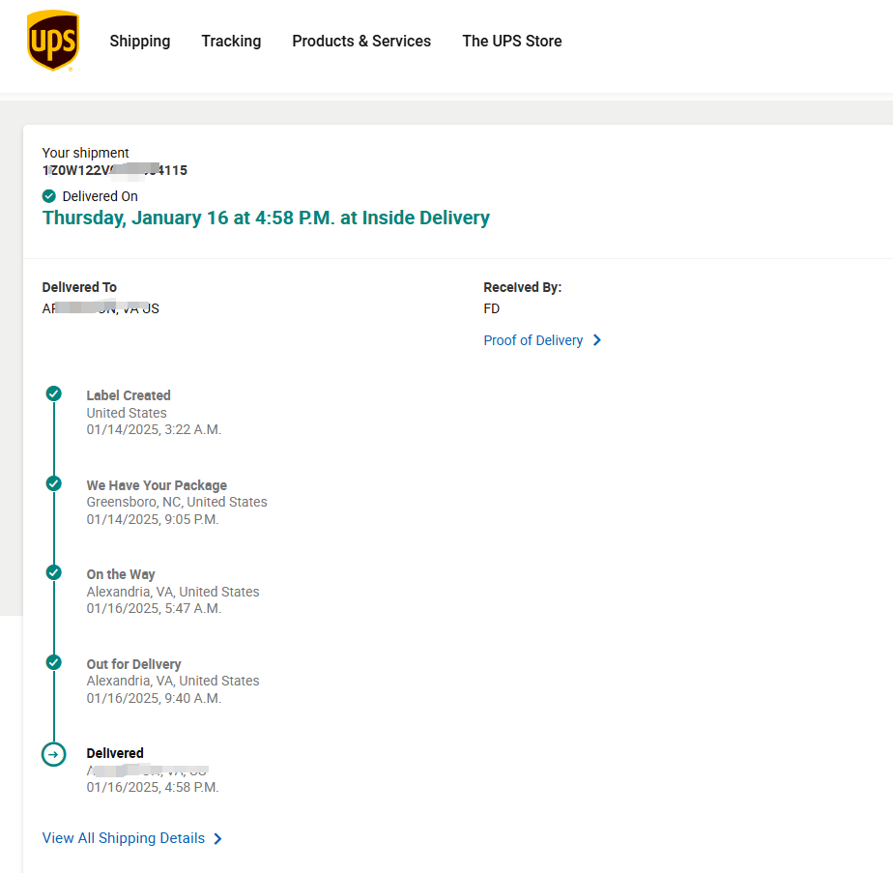The height and width of the screenshot is (873, 893).
Task: Open The UPS Store menu
Action: pyautogui.click(x=512, y=41)
